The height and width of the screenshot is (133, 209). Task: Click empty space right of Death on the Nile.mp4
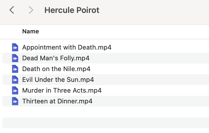point(149,69)
